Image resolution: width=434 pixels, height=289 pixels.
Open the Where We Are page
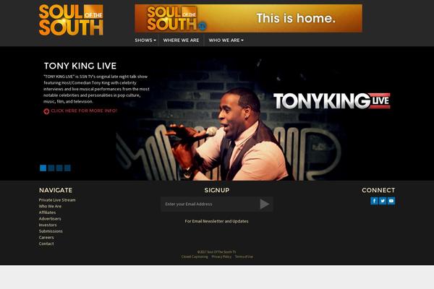click(x=181, y=40)
